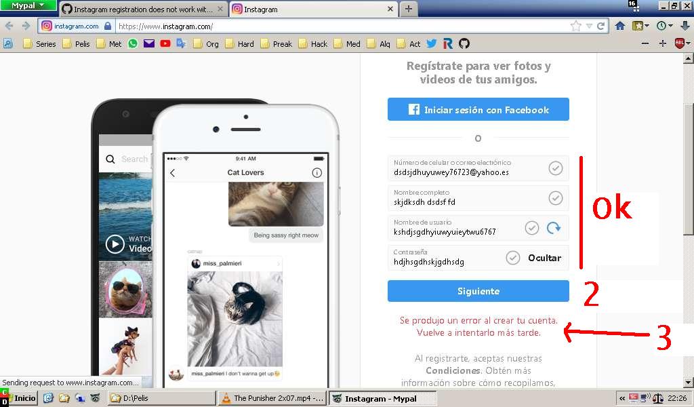
Task: Open the blue R bookmark icon
Action: pyautogui.click(x=448, y=43)
